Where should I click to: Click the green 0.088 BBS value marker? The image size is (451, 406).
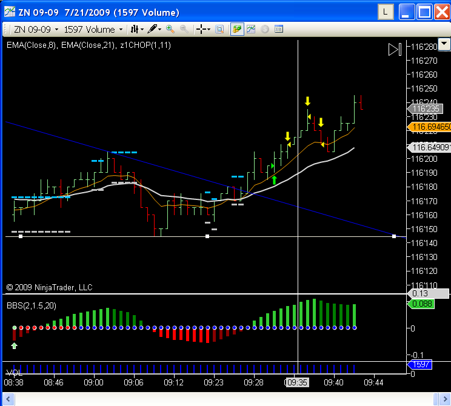coord(421,304)
